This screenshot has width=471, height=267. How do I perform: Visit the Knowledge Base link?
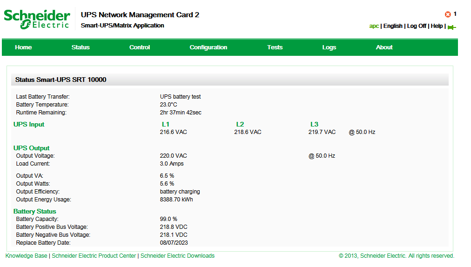[26, 256]
